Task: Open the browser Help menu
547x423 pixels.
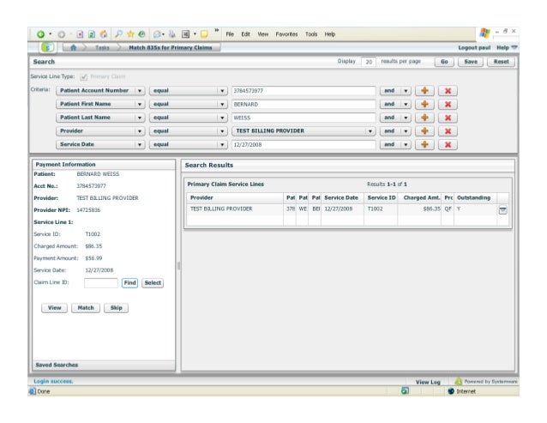Action: pos(330,34)
